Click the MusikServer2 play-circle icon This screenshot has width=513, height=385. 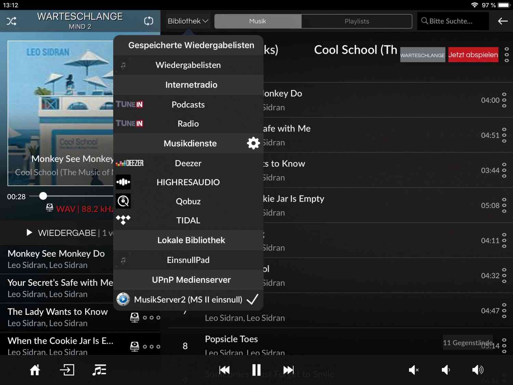click(x=123, y=299)
